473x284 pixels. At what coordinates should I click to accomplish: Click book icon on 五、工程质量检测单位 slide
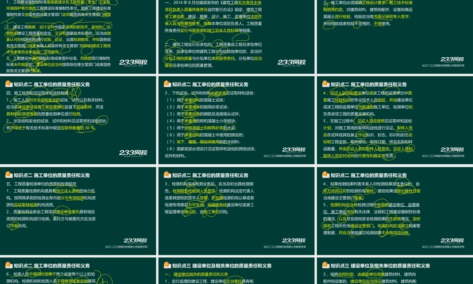[x=9, y=175]
